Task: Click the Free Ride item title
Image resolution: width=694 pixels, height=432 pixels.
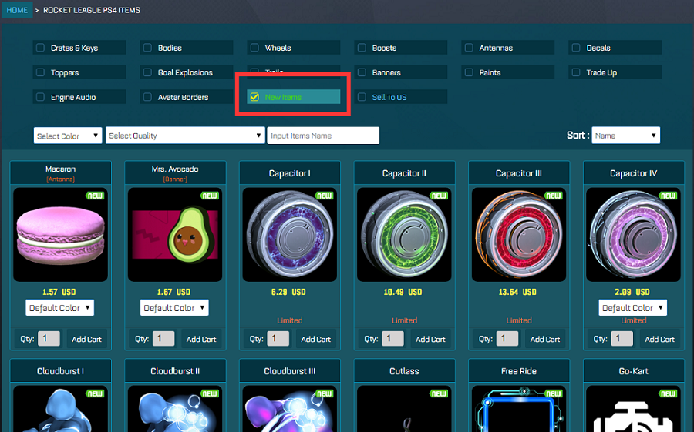Action: [x=519, y=371]
